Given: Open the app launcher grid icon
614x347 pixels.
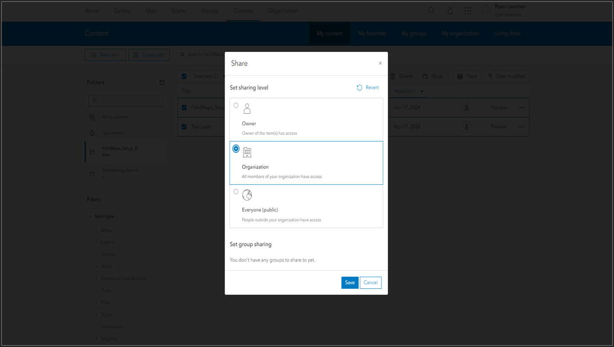Looking at the screenshot, I should point(468,11).
